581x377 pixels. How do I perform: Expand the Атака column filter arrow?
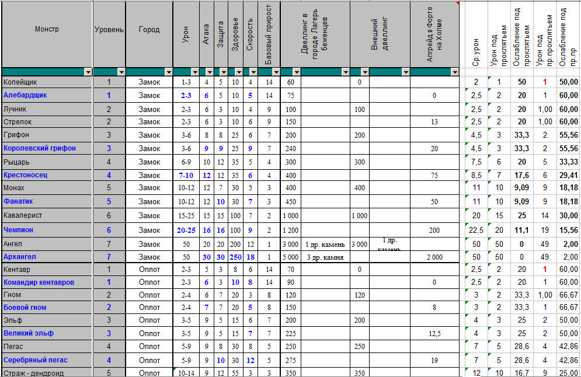pyautogui.click(x=209, y=72)
